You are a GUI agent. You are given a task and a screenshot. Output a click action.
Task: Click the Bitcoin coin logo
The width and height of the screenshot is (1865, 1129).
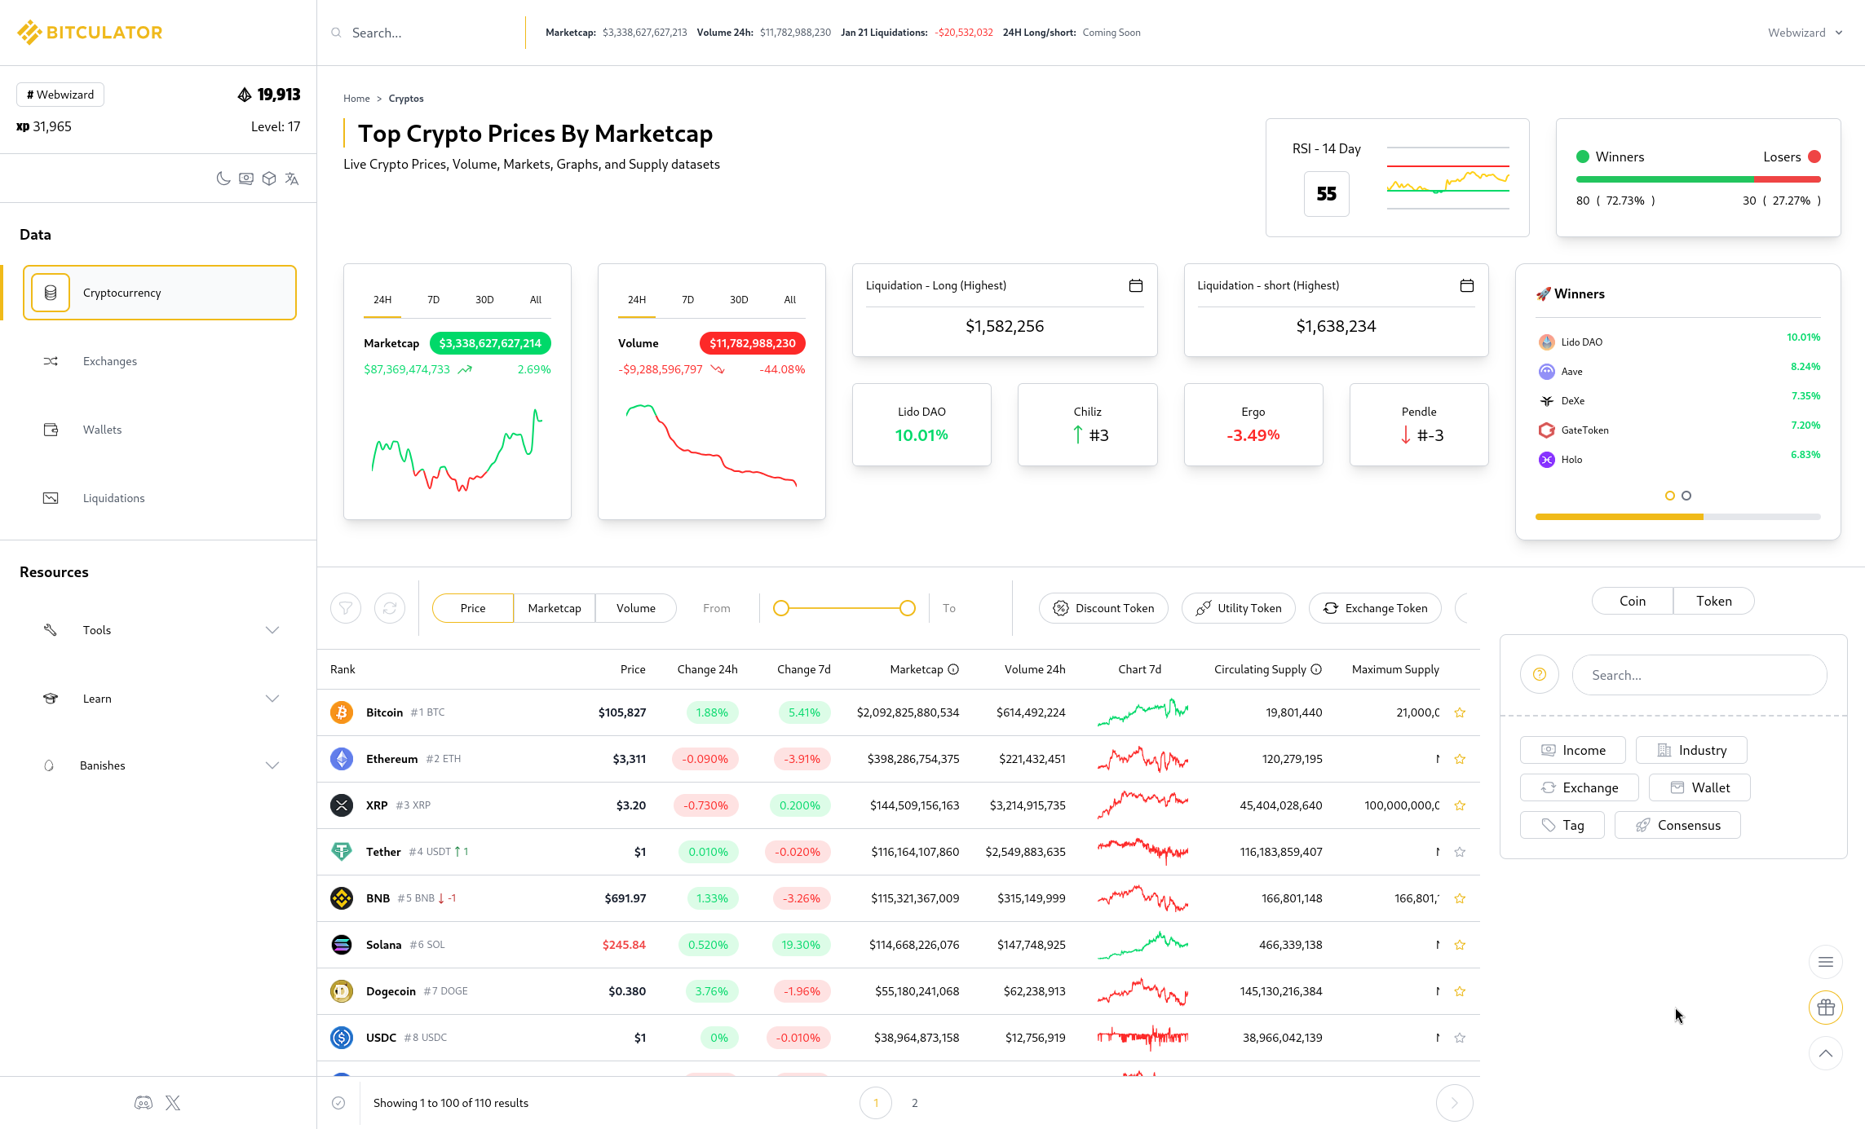point(342,712)
